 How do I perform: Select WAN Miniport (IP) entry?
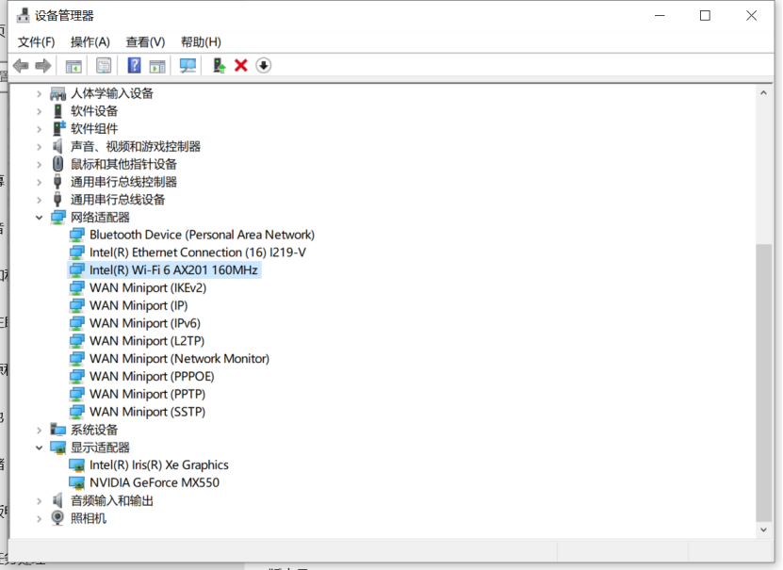(x=139, y=305)
